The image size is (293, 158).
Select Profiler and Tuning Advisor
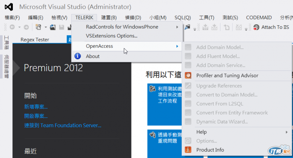point(237,76)
